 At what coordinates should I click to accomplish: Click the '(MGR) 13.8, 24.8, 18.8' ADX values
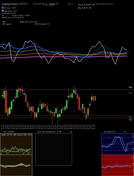click(x=28, y=22)
